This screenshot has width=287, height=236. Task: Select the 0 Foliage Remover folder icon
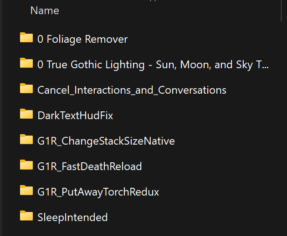point(26,37)
